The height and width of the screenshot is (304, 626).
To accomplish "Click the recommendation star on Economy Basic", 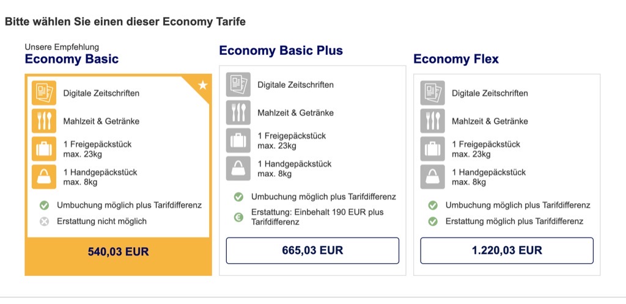I will [202, 85].
